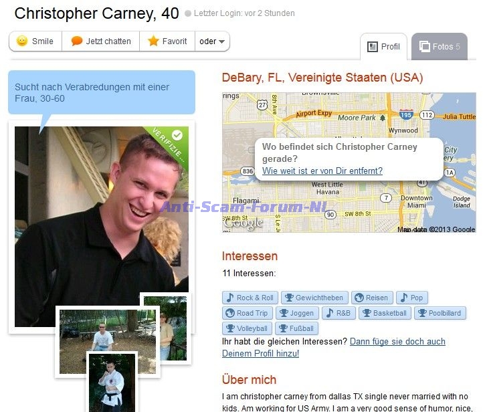
Task: Open 'Wie weit ist er von Dir entfernt?' link
Action: coord(322,171)
